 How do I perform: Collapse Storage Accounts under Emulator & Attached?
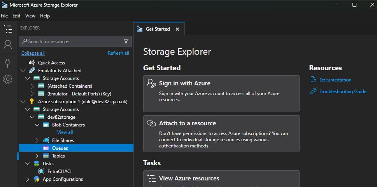click(x=28, y=78)
